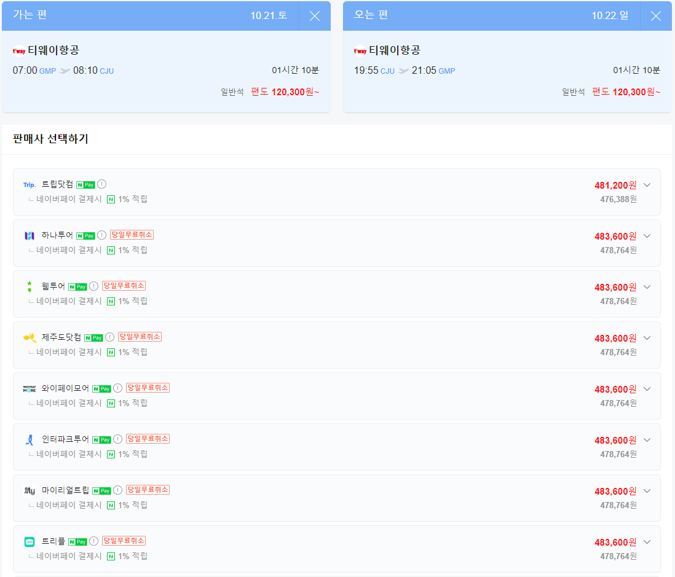Click t'way logo in return flight card

pyautogui.click(x=360, y=51)
